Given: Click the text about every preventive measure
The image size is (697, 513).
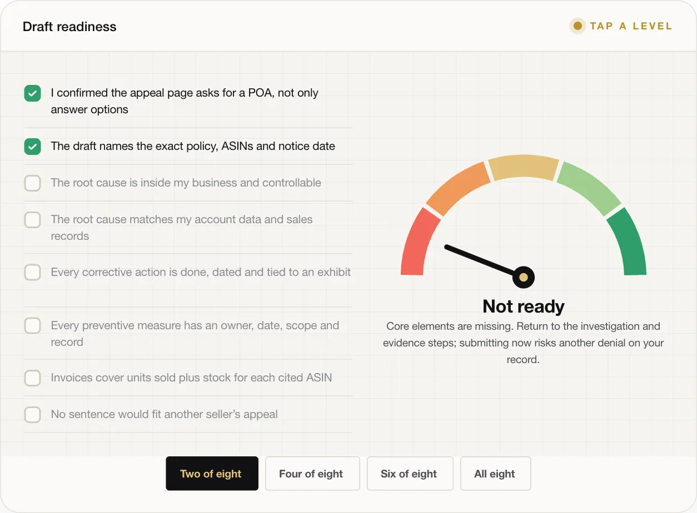Looking at the screenshot, I should click(x=195, y=334).
